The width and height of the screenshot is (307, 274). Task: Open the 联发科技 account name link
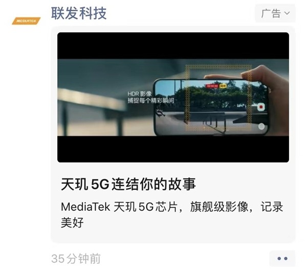(79, 13)
